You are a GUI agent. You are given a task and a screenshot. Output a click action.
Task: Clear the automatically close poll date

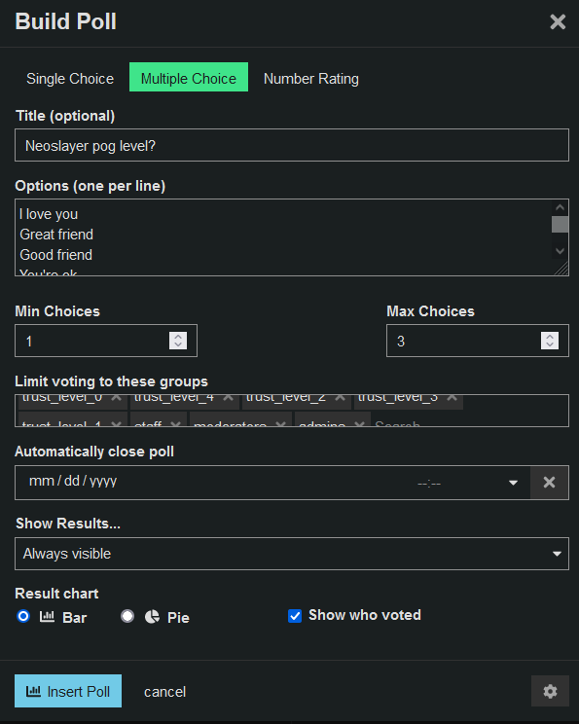click(550, 483)
